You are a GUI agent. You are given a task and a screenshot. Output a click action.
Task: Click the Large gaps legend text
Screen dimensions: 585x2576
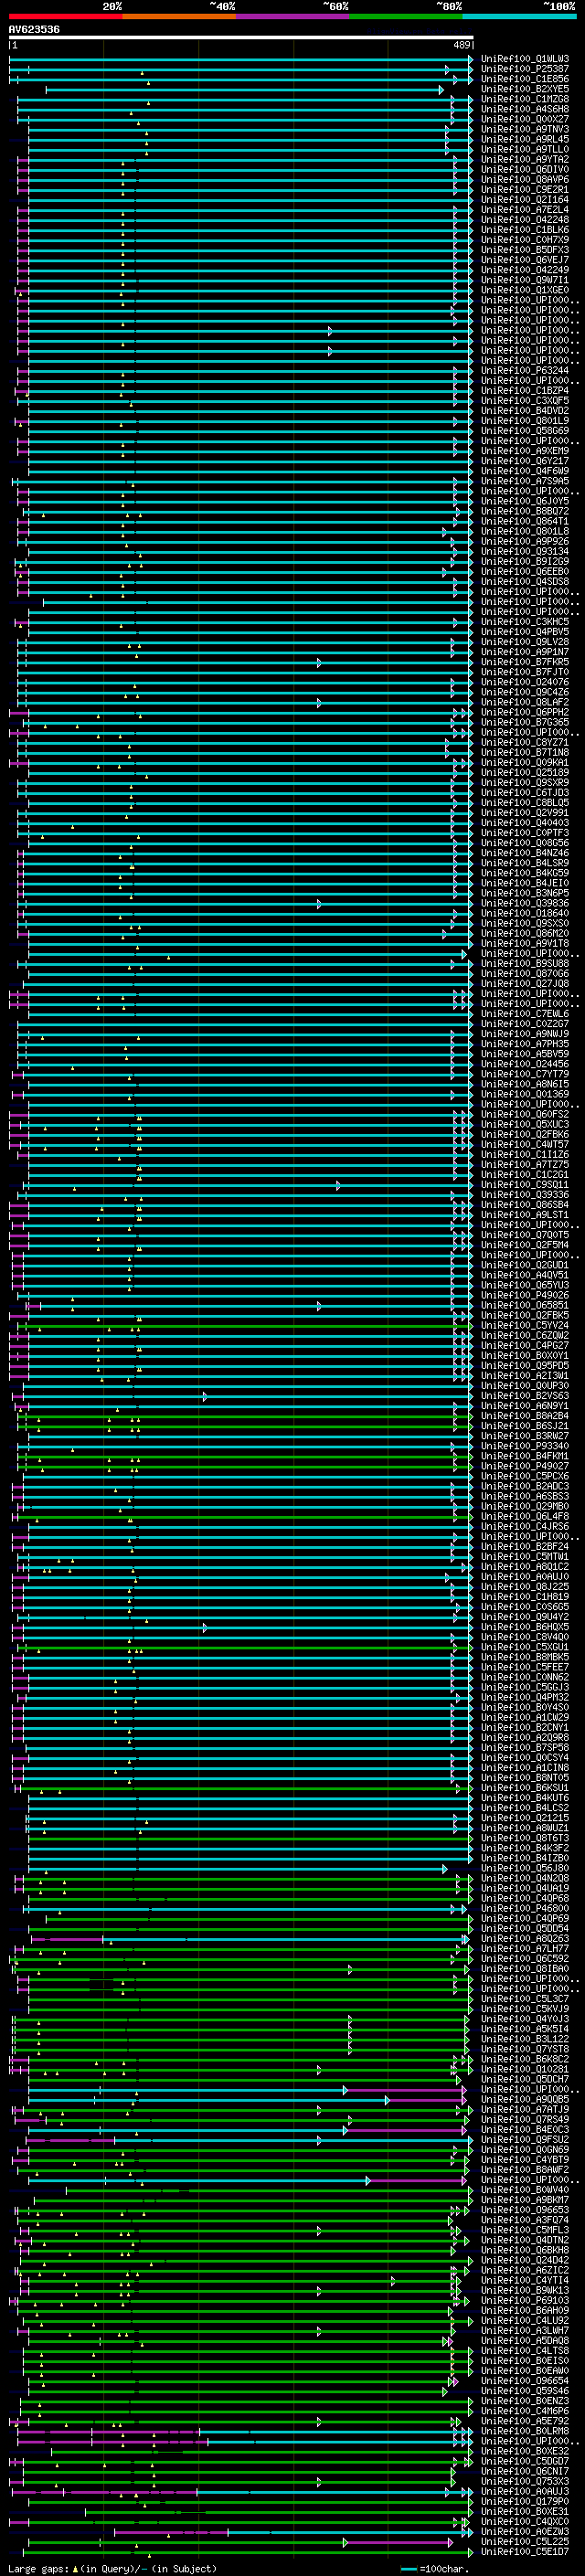pyautogui.click(x=112, y=2569)
